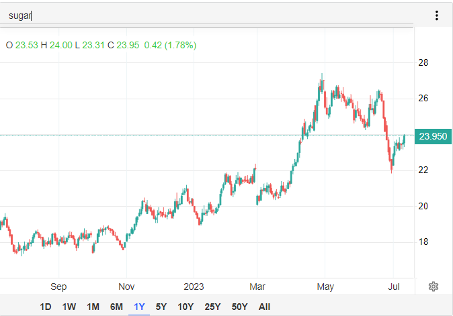
Task: Click the 28 price axis label
Action: click(423, 63)
